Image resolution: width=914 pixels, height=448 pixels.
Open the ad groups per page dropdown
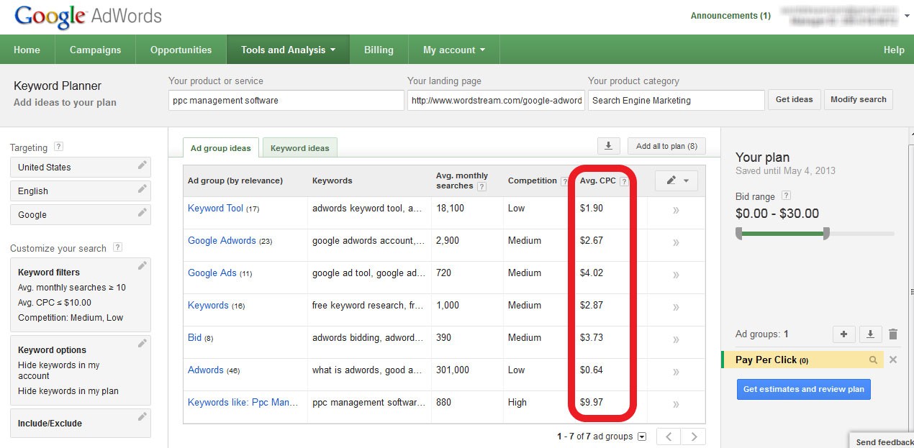click(x=642, y=436)
